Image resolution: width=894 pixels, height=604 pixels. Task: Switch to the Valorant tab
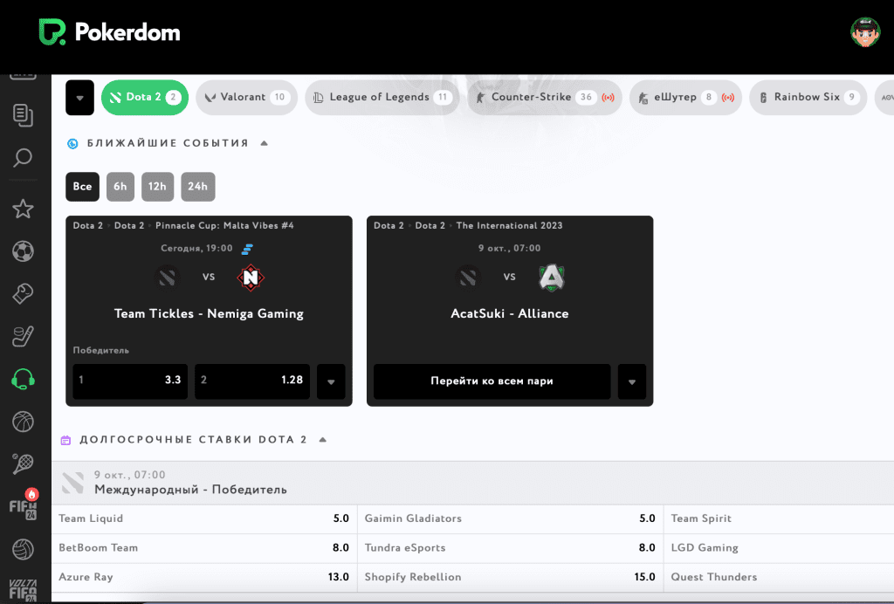tap(244, 98)
